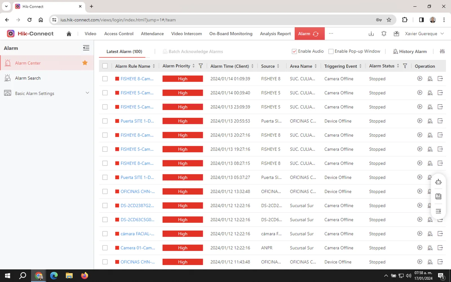This screenshot has height=282, width=451.
Task: Open the more modules ellipsis menu
Action: (331, 34)
